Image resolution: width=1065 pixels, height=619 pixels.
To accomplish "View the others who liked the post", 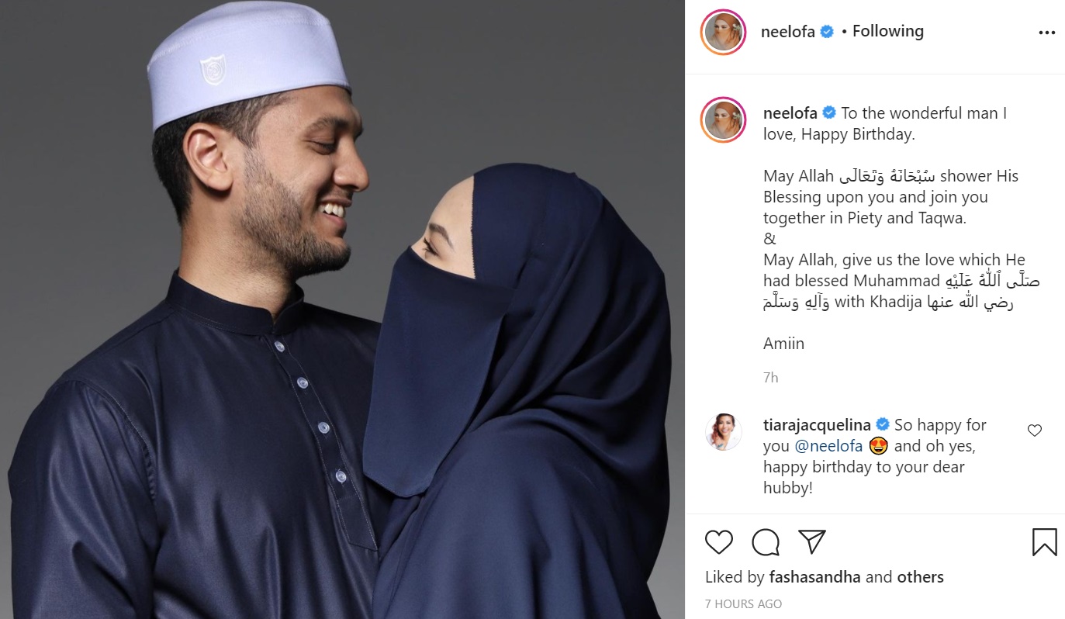I will pos(921,577).
